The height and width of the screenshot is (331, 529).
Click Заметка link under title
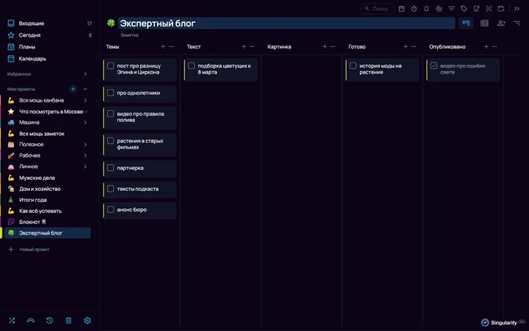(129, 35)
